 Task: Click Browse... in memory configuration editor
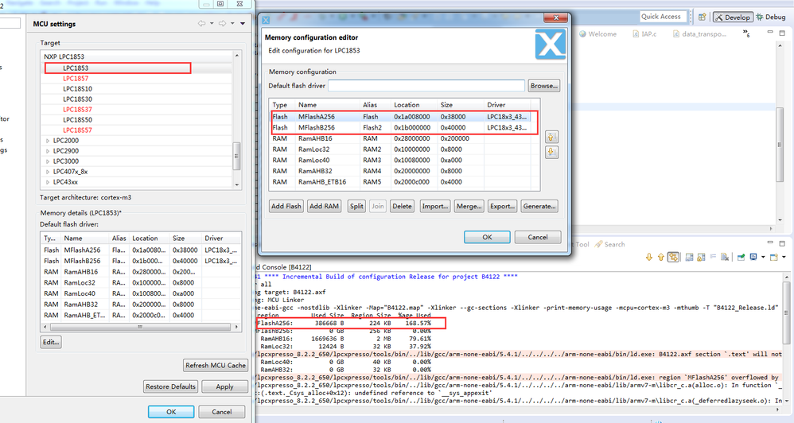(543, 86)
